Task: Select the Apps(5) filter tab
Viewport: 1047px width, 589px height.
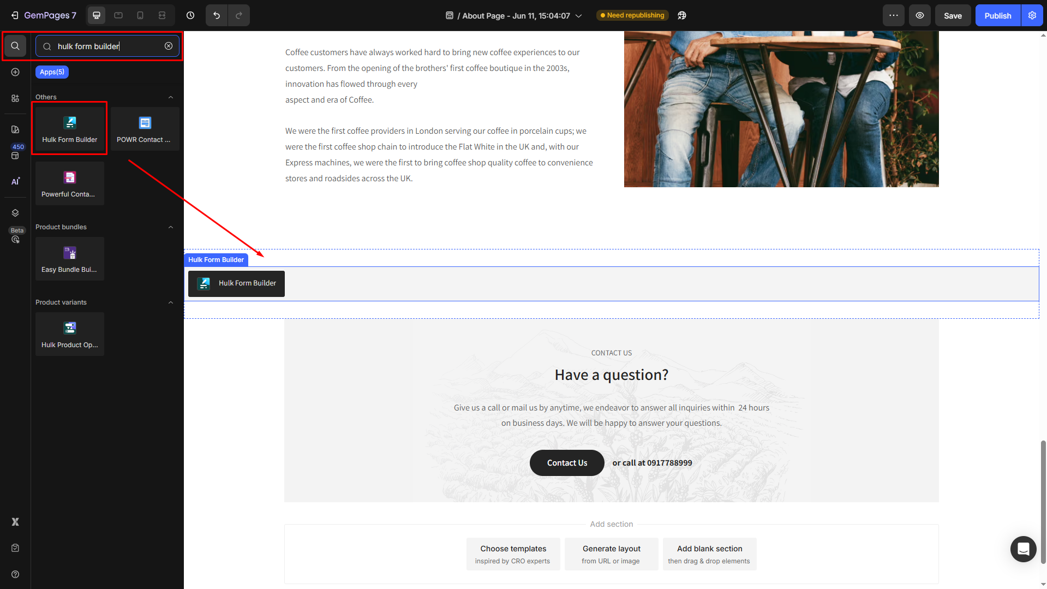Action: (52, 72)
